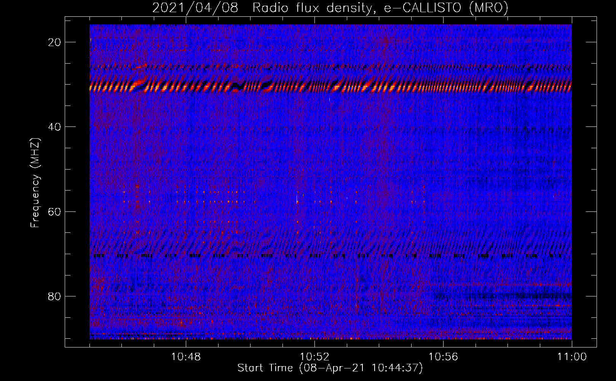Click the plot title "Radio flux density, e-CALLISTO (MRO)"

point(380,8)
